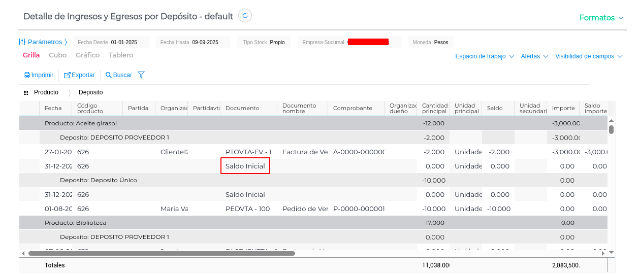Screen dimensions: 640x275
Task: Collapse the Deposito: Deposito Único group row
Action: point(313,180)
